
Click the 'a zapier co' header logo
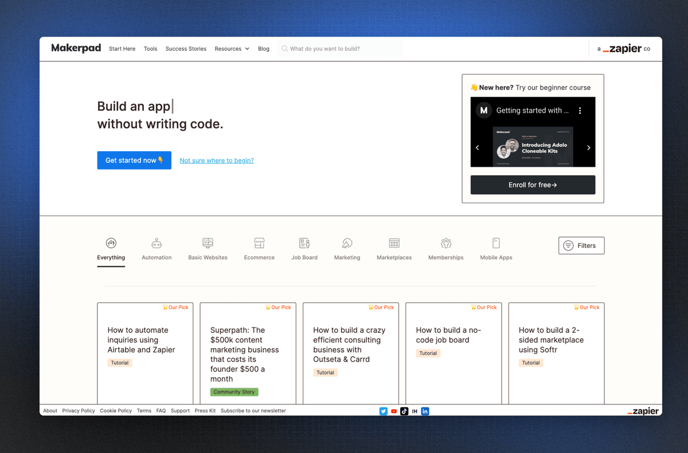pyautogui.click(x=624, y=49)
